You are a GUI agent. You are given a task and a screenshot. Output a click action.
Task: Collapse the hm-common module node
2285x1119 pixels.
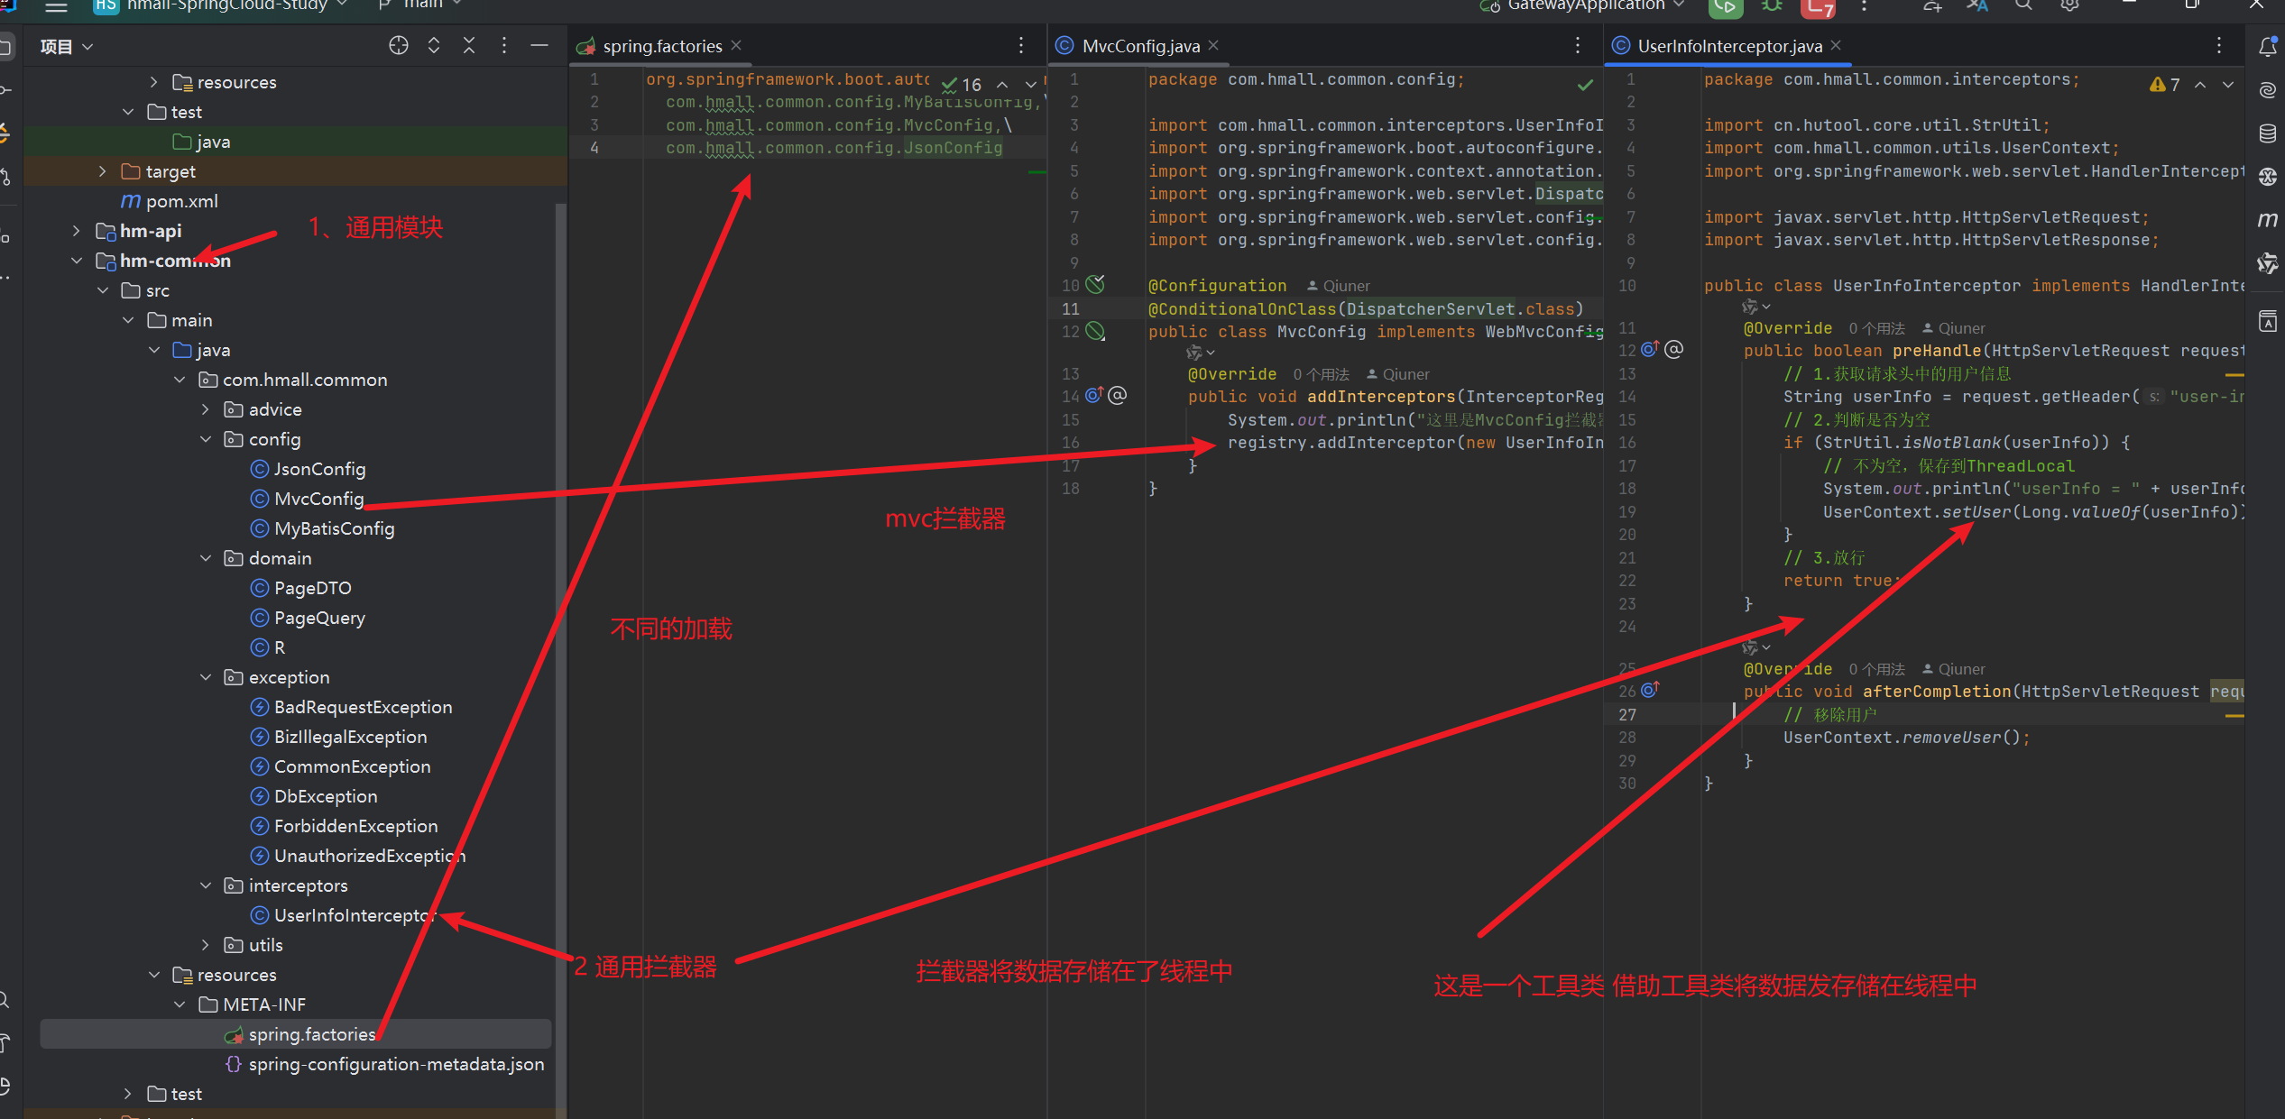(77, 261)
